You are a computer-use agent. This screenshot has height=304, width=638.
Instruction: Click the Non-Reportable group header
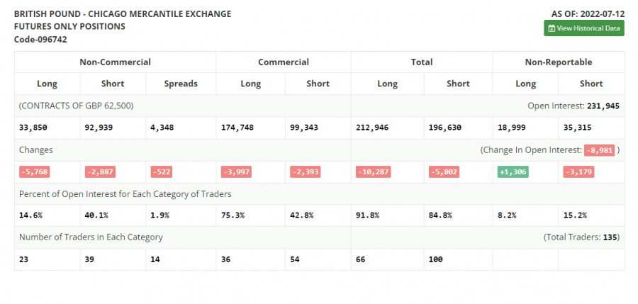click(559, 62)
